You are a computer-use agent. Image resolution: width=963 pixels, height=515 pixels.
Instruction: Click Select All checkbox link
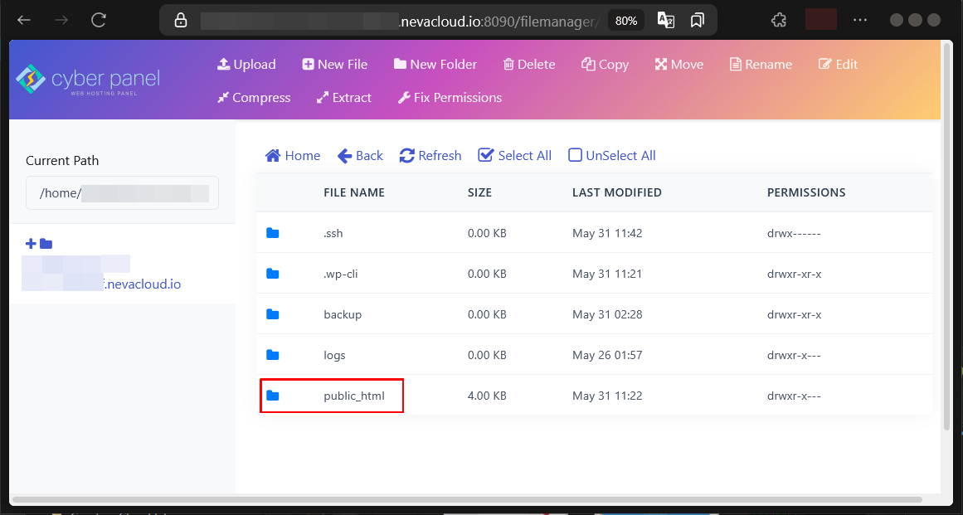514,156
